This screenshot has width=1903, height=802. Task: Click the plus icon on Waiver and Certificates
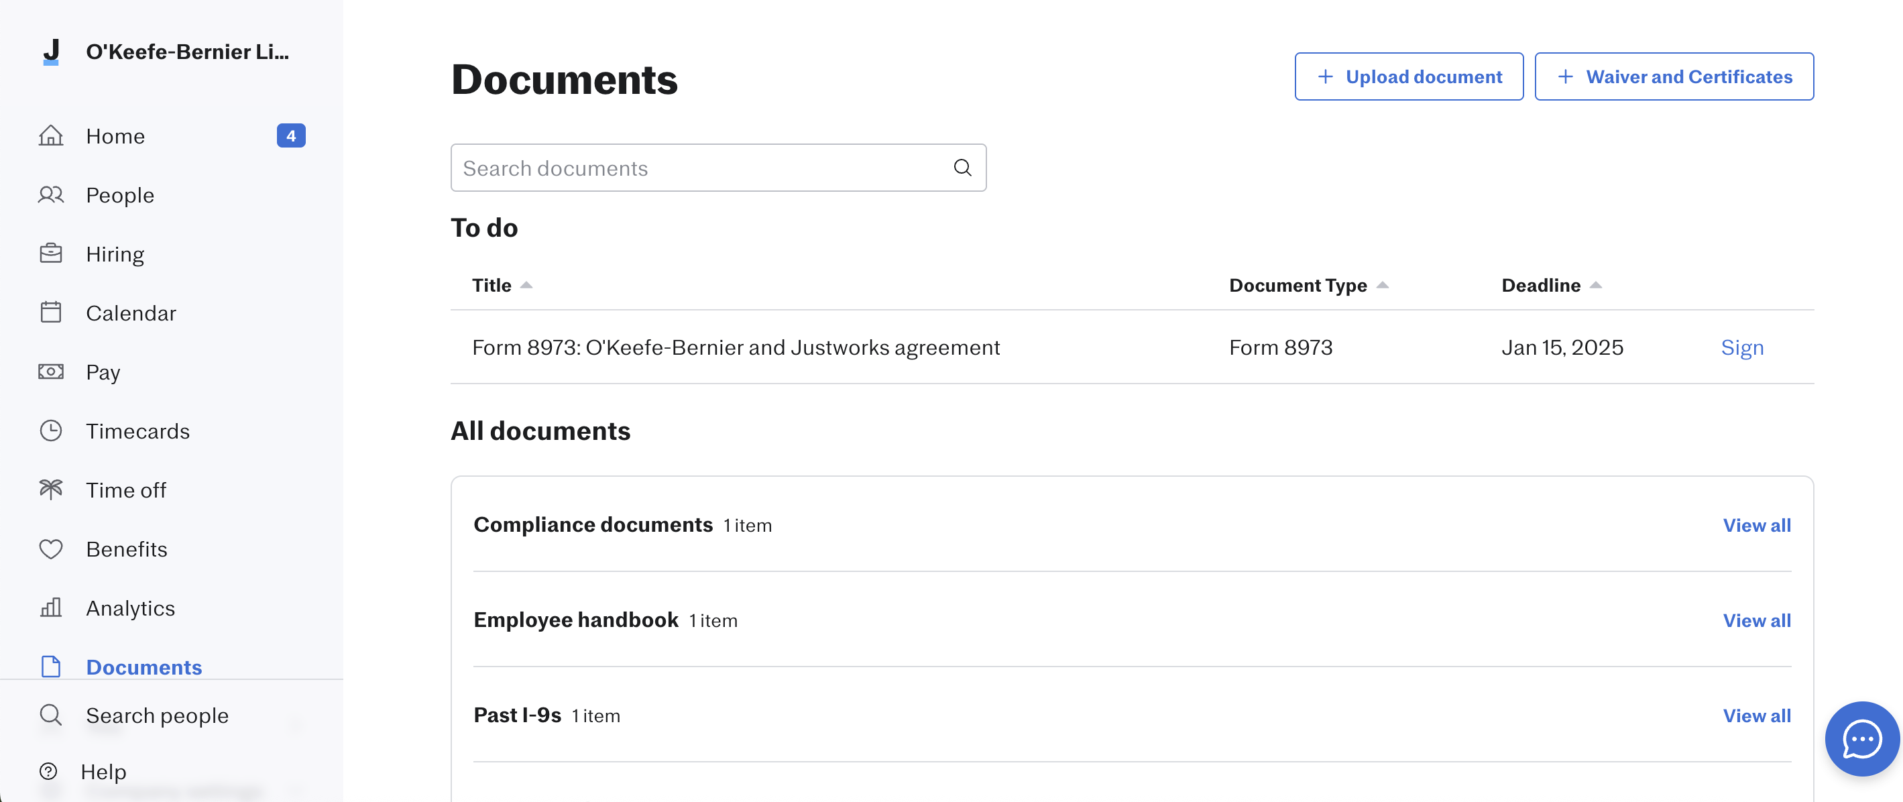pyautogui.click(x=1566, y=77)
